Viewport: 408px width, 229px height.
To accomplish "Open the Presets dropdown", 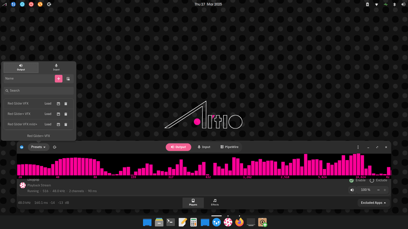I will pos(38,147).
